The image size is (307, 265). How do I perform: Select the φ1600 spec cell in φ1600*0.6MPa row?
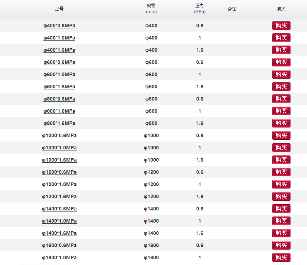[x=151, y=245]
